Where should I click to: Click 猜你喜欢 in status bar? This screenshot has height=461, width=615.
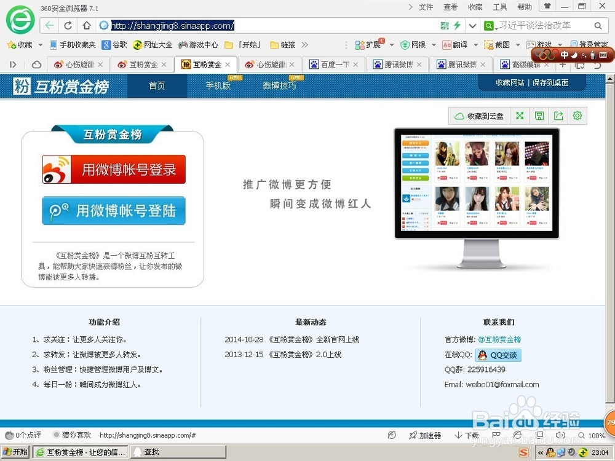pyautogui.click(x=72, y=435)
